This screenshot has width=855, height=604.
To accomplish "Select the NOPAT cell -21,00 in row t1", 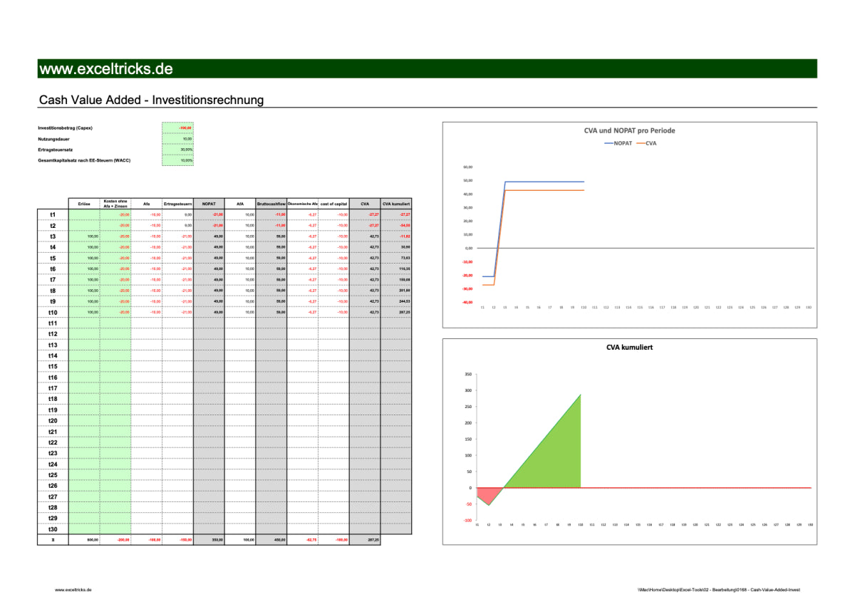I will click(209, 214).
